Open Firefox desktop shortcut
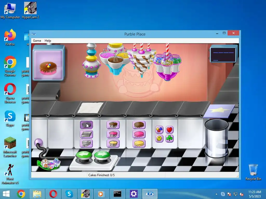 click(x=10, y=38)
